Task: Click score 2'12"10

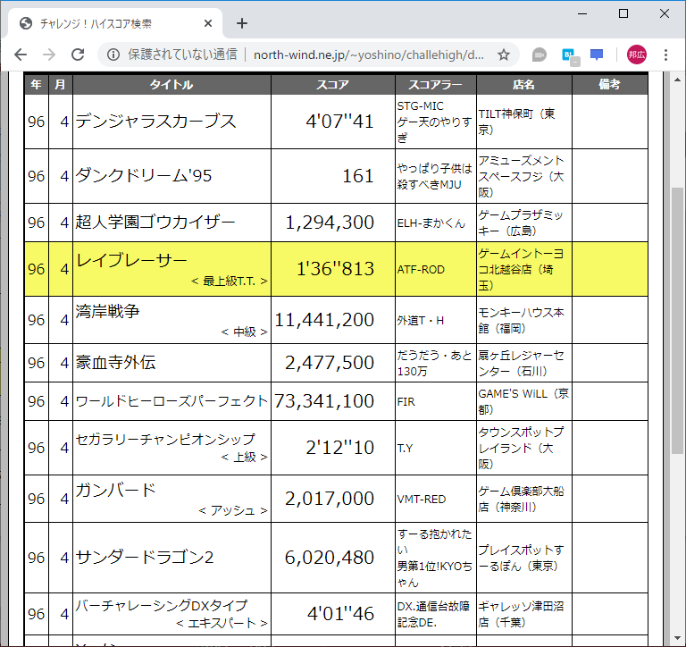Action: pyautogui.click(x=340, y=448)
